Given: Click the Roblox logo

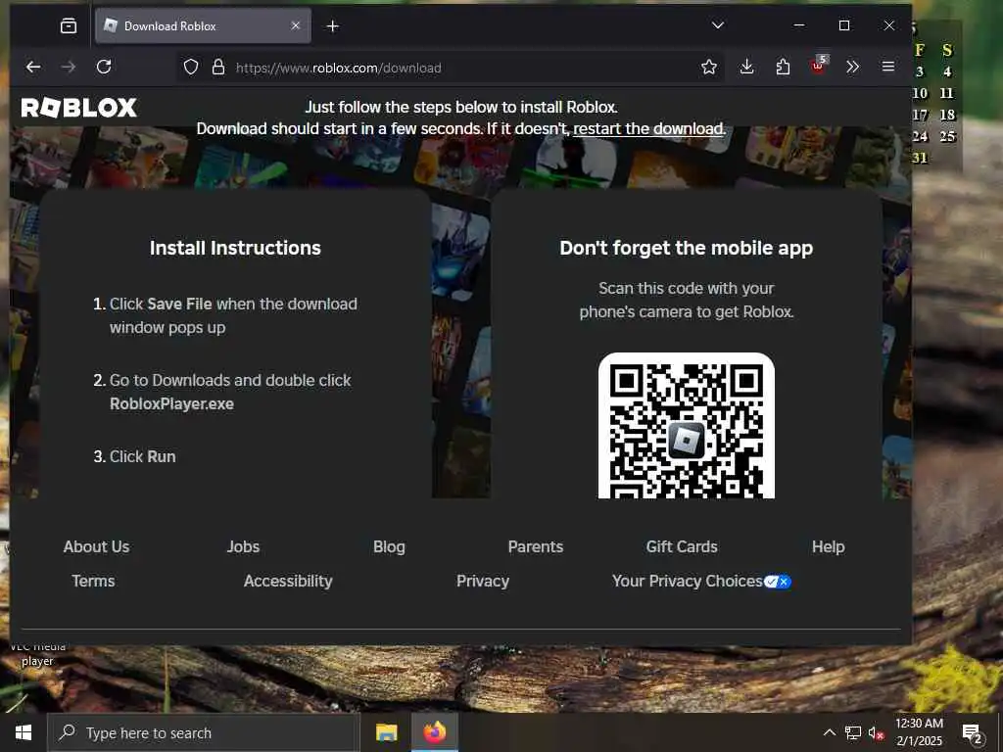Looking at the screenshot, I should pyautogui.click(x=78, y=108).
